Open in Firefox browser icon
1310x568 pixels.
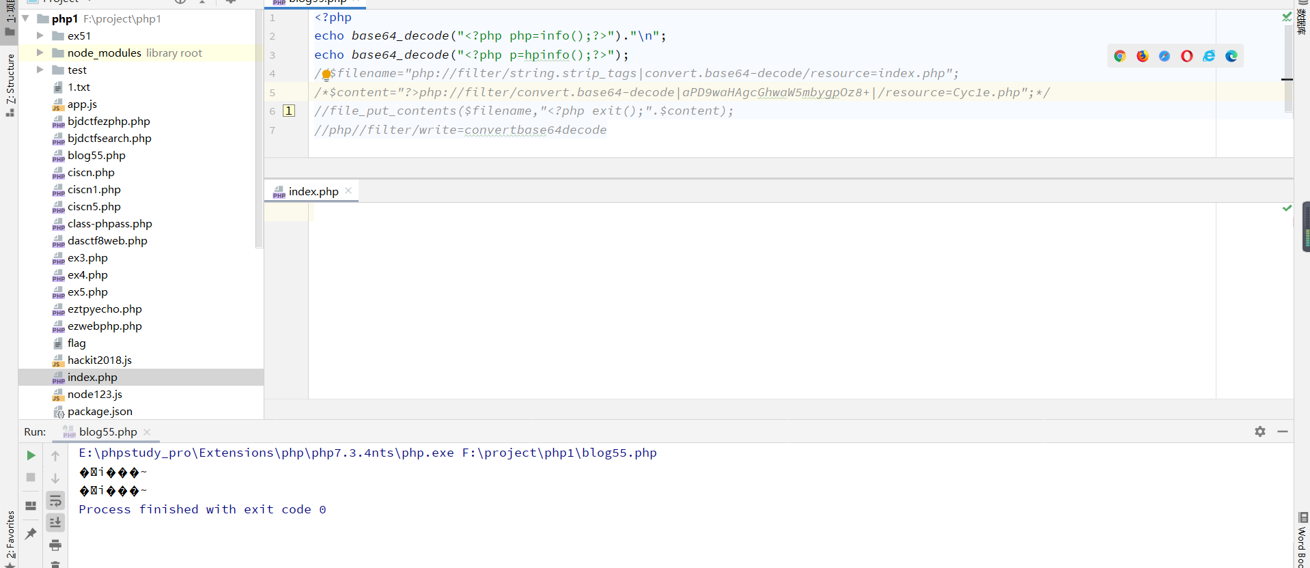coord(1142,56)
